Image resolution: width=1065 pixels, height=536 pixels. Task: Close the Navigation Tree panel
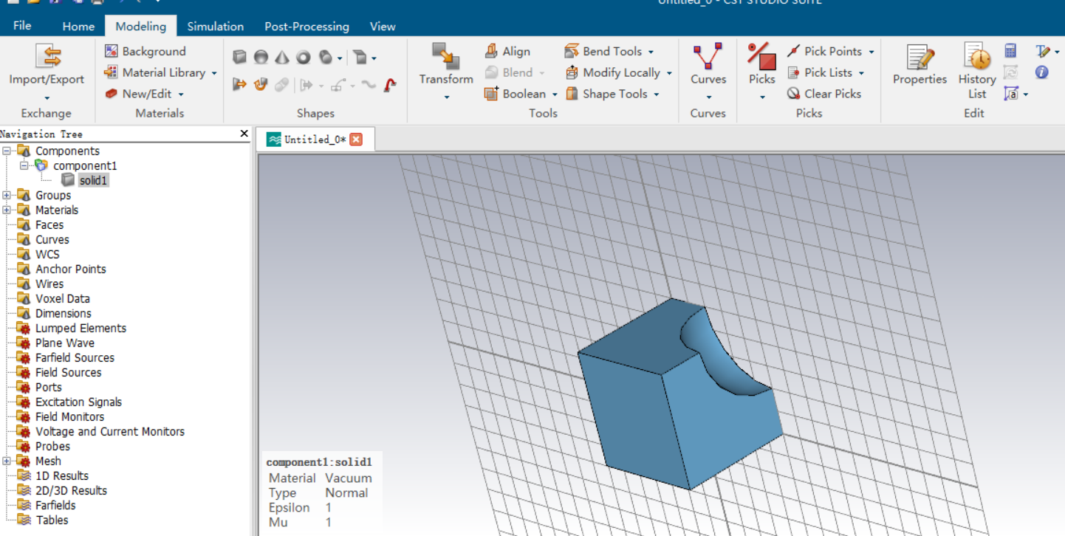[244, 134]
